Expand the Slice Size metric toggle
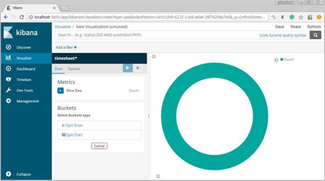 [x=60, y=90]
